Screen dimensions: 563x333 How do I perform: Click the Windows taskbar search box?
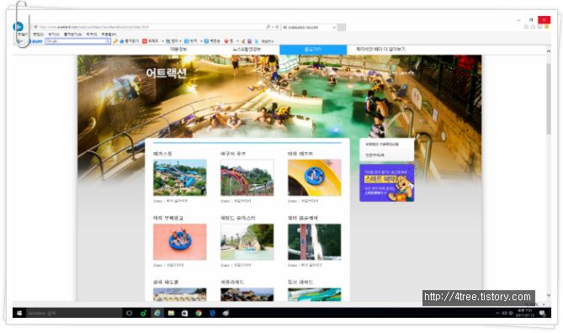click(x=74, y=314)
